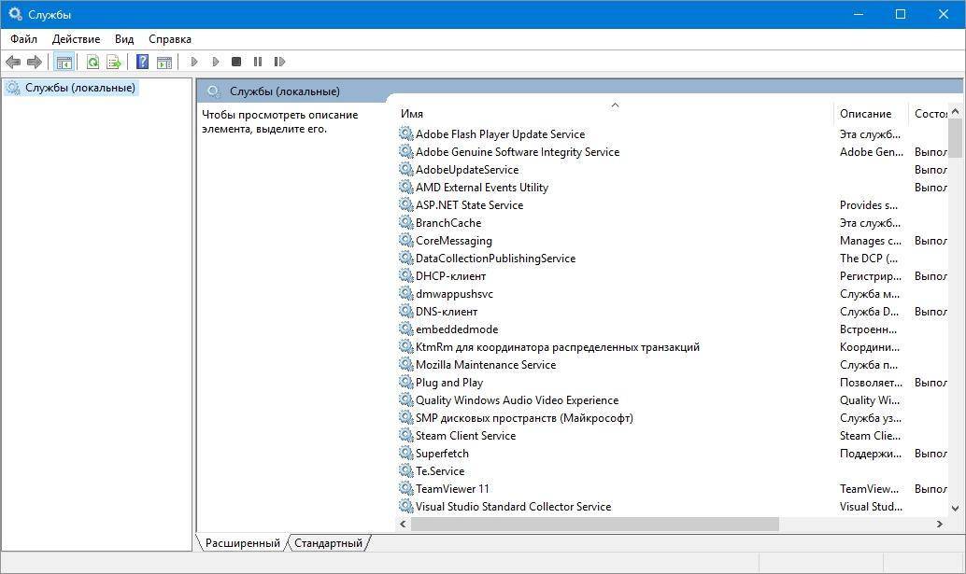This screenshot has width=966, height=574.
Task: Click the horizontal scrollbar right arrow
Action: tap(939, 525)
